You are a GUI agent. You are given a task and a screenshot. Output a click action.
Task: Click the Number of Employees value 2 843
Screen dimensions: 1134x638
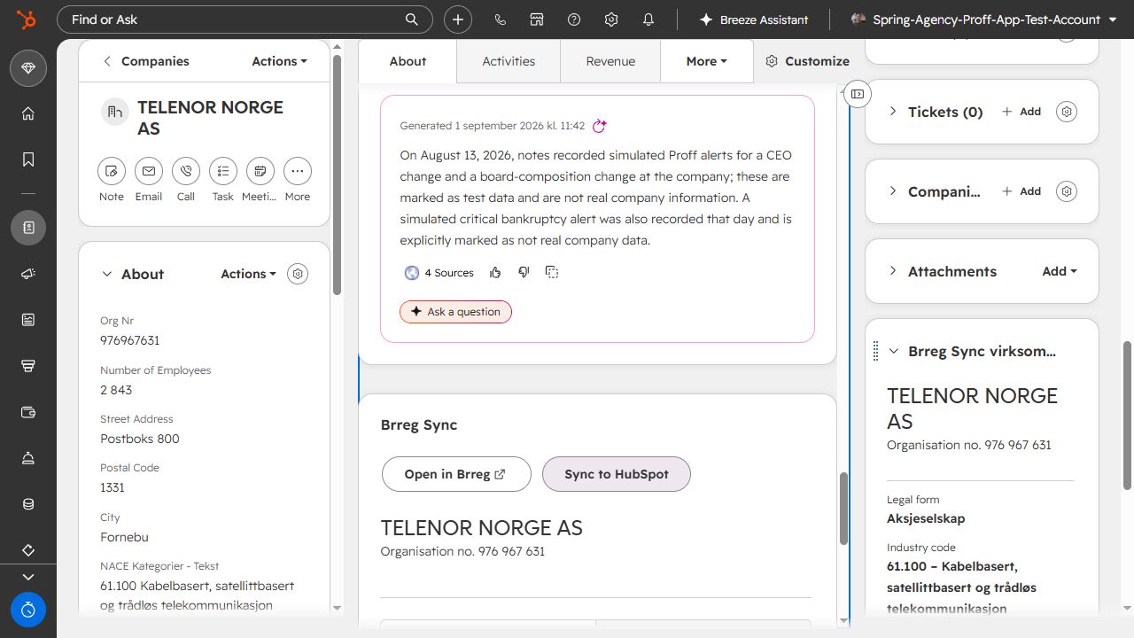[x=116, y=390]
